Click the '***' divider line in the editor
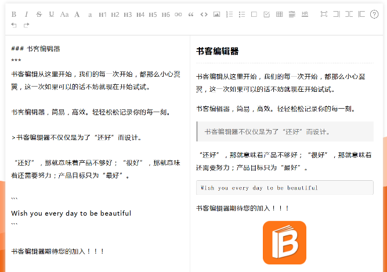This screenshot has height=272, width=387. tap(16, 60)
